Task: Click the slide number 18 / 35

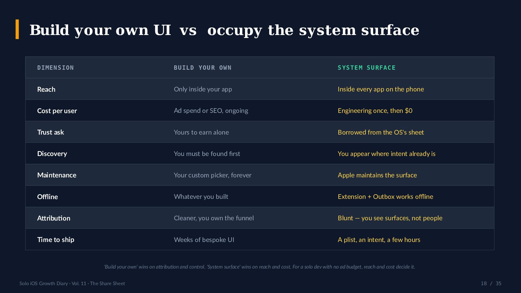Action: (x=491, y=284)
